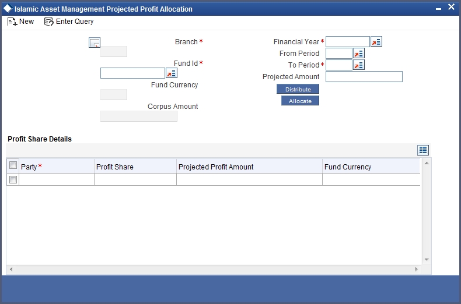
Task: Click first row Projected Profit Amount cell
Action: point(249,179)
